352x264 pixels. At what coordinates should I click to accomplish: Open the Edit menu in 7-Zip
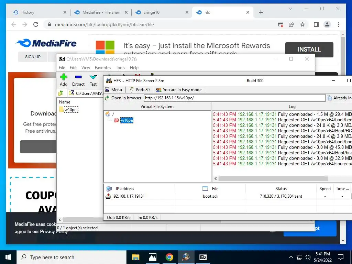point(73,68)
